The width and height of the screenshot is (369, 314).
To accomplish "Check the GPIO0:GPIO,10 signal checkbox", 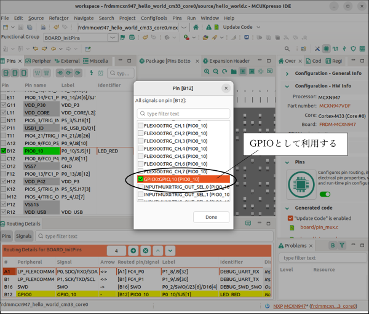I will tap(141, 179).
